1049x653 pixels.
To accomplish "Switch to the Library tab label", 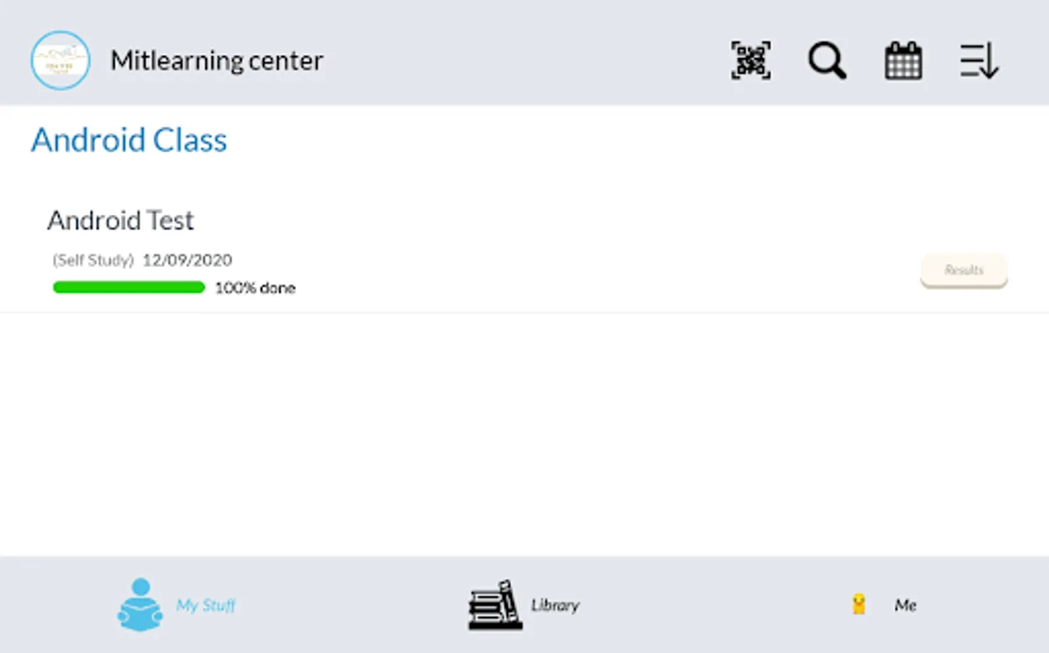I will (x=555, y=605).
